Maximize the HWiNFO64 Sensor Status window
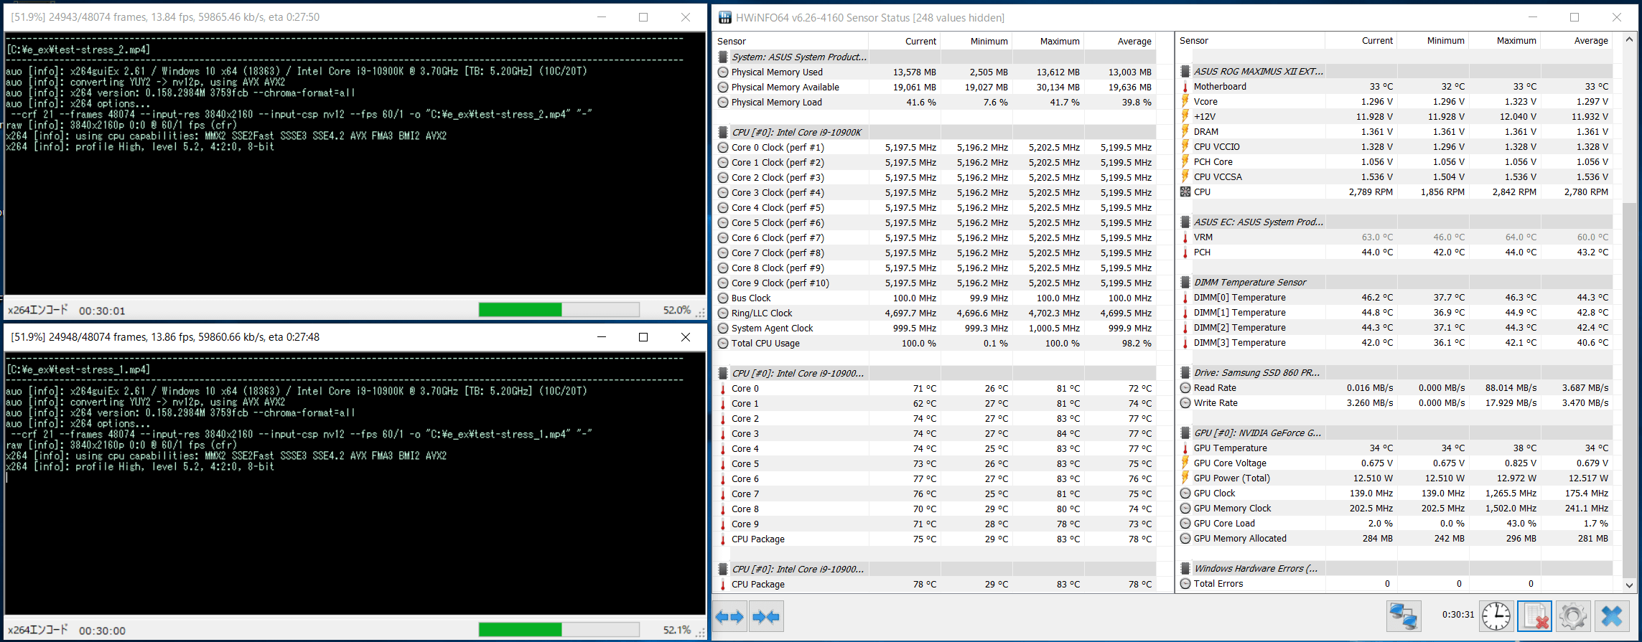This screenshot has height=642, width=1642. (1575, 17)
